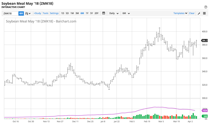Click the Soybean Meal chart title legend
This screenshot has height=124, width=209.
(x=41, y=21)
